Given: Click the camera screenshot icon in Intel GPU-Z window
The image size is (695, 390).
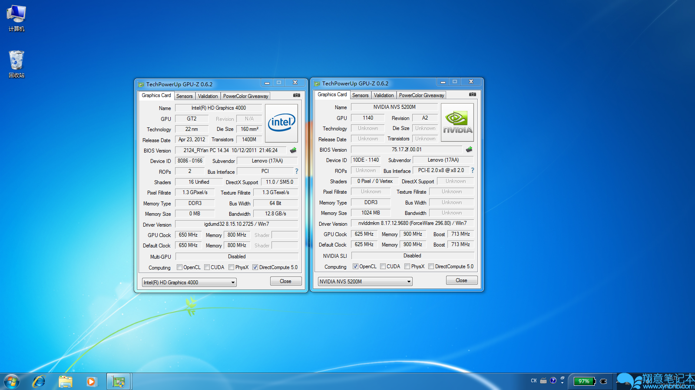Looking at the screenshot, I should click(297, 95).
